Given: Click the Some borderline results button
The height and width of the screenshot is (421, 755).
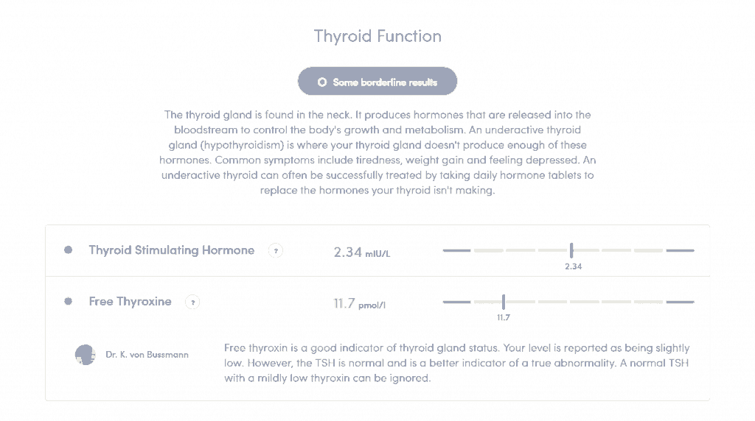Looking at the screenshot, I should tap(377, 81).
